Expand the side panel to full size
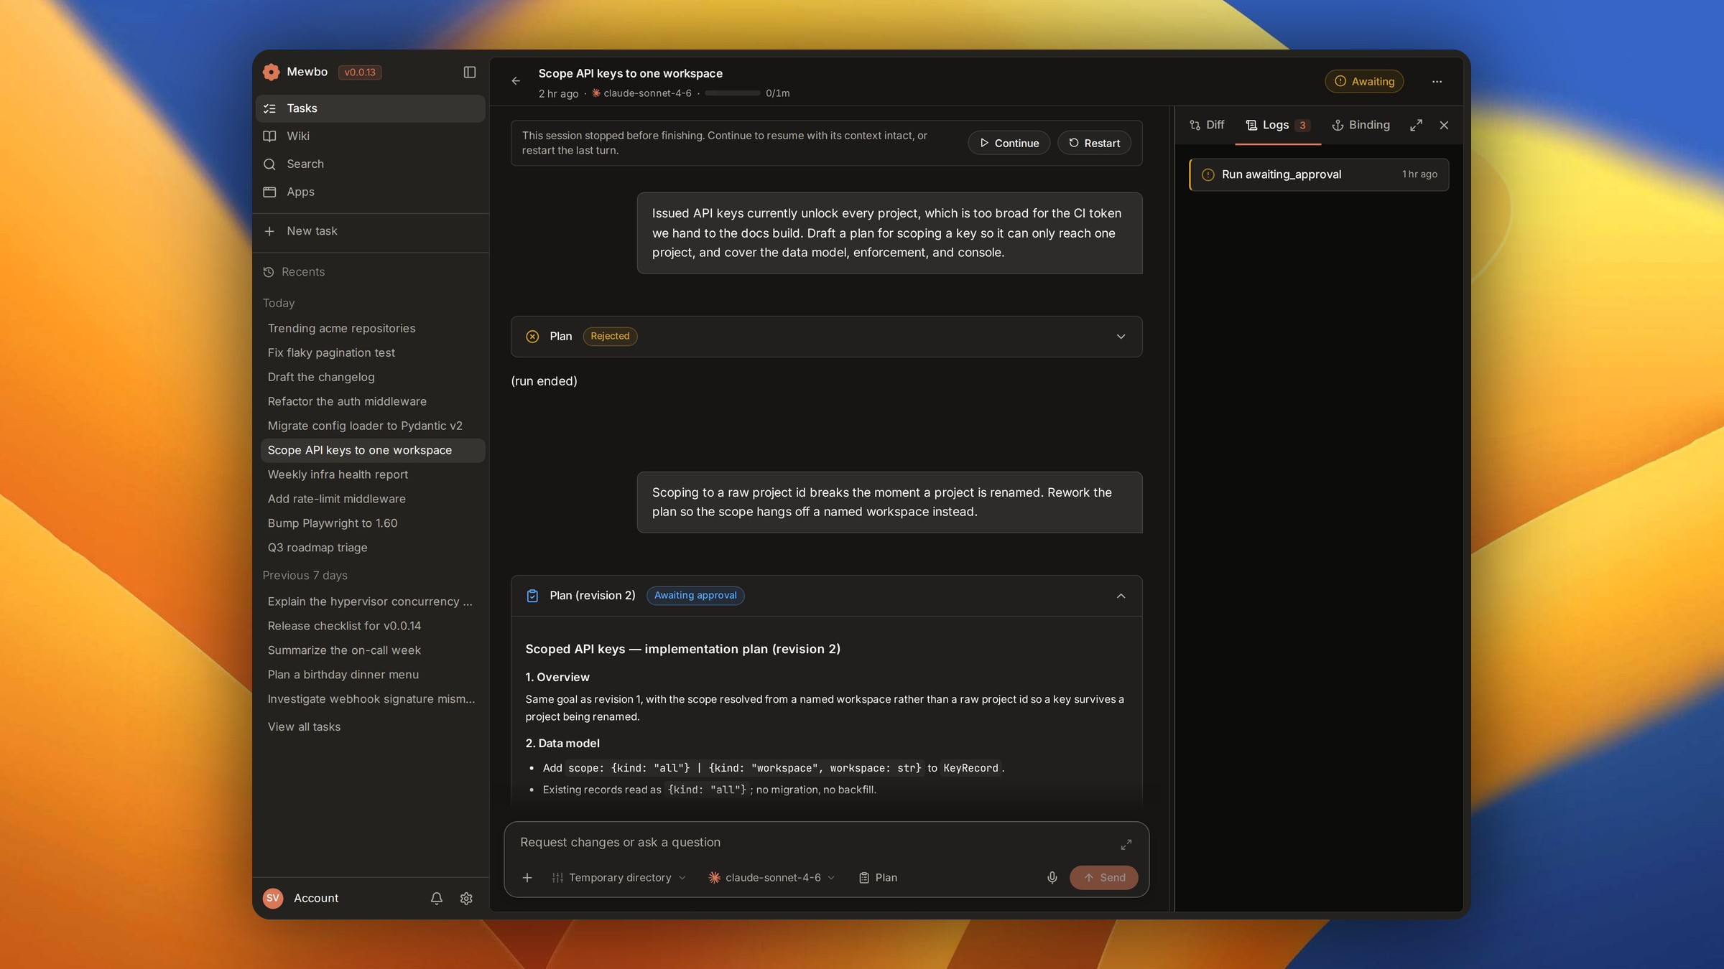Screen dimensions: 1724x969 point(1416,125)
